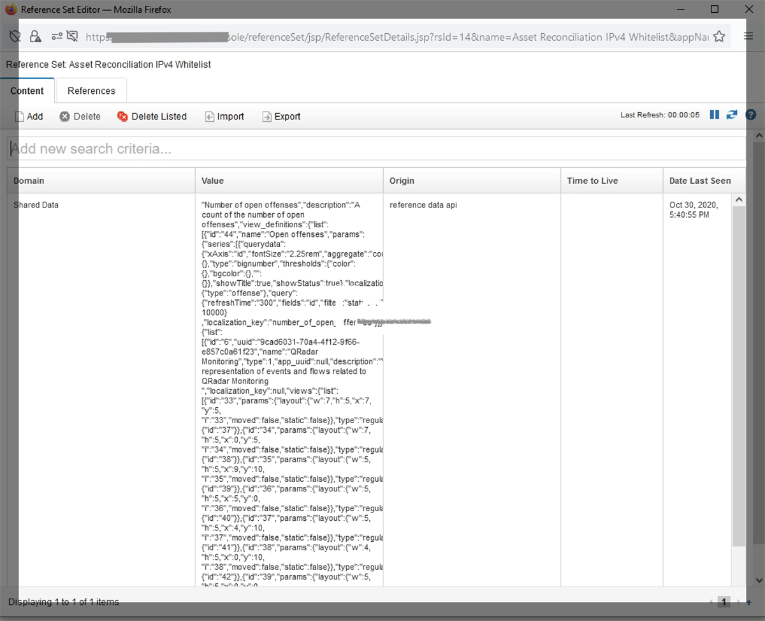Select the Oct 30, 2020 date cell

point(694,210)
